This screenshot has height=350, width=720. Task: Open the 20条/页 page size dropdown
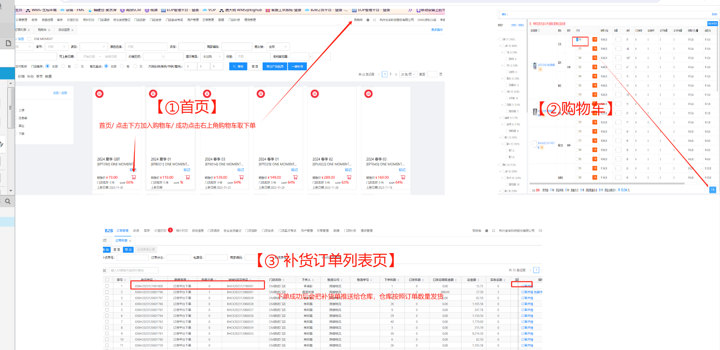coord(408,74)
